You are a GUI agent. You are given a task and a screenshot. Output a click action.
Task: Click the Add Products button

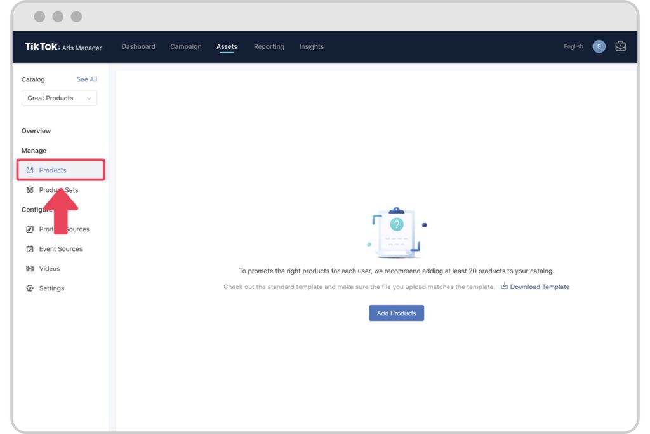(396, 313)
